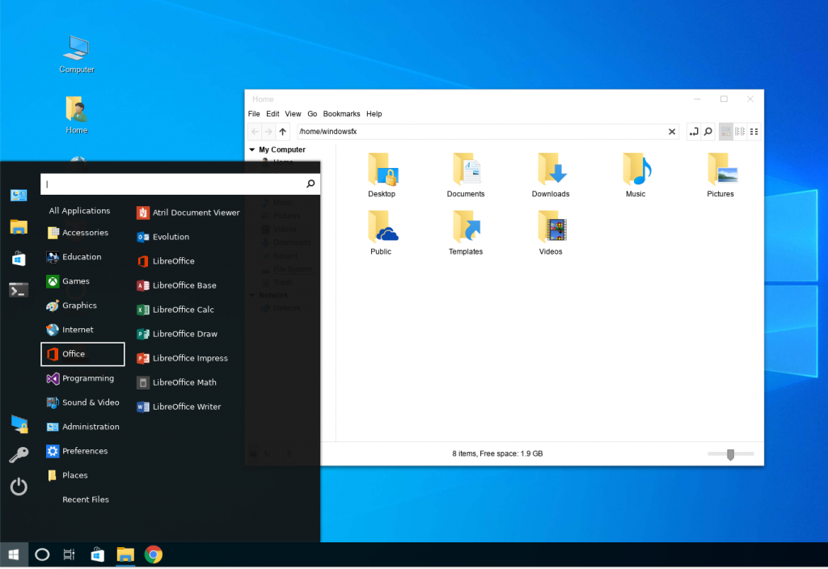Launch LibreOffice Writer from the menu

tap(186, 407)
